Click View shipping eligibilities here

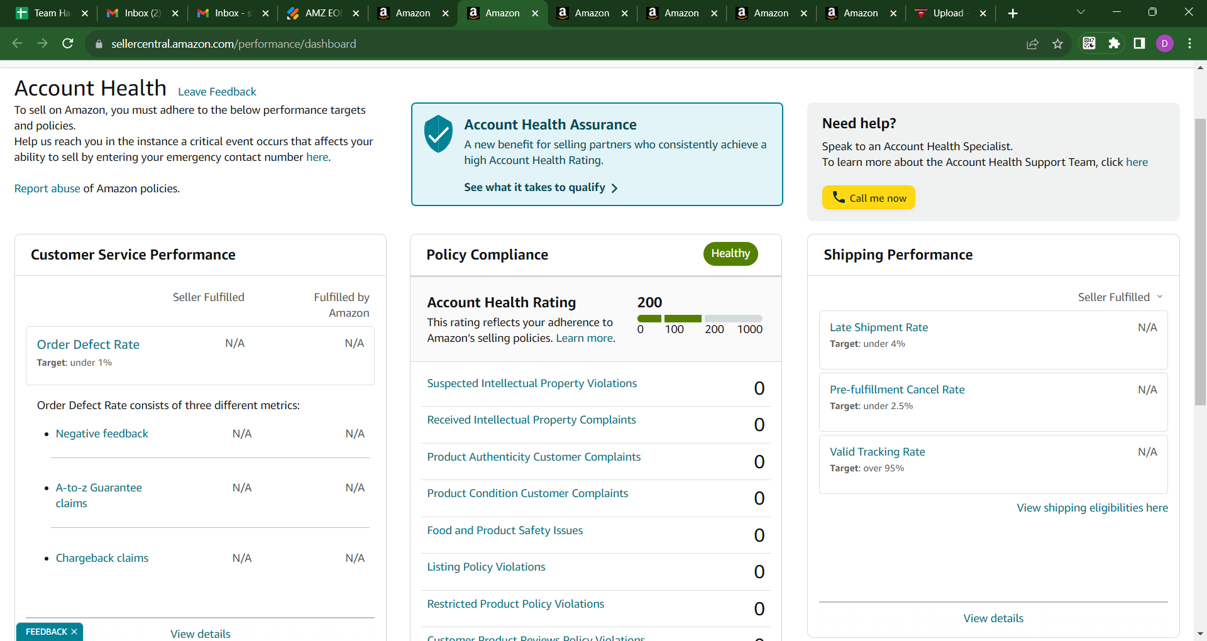1093,508
